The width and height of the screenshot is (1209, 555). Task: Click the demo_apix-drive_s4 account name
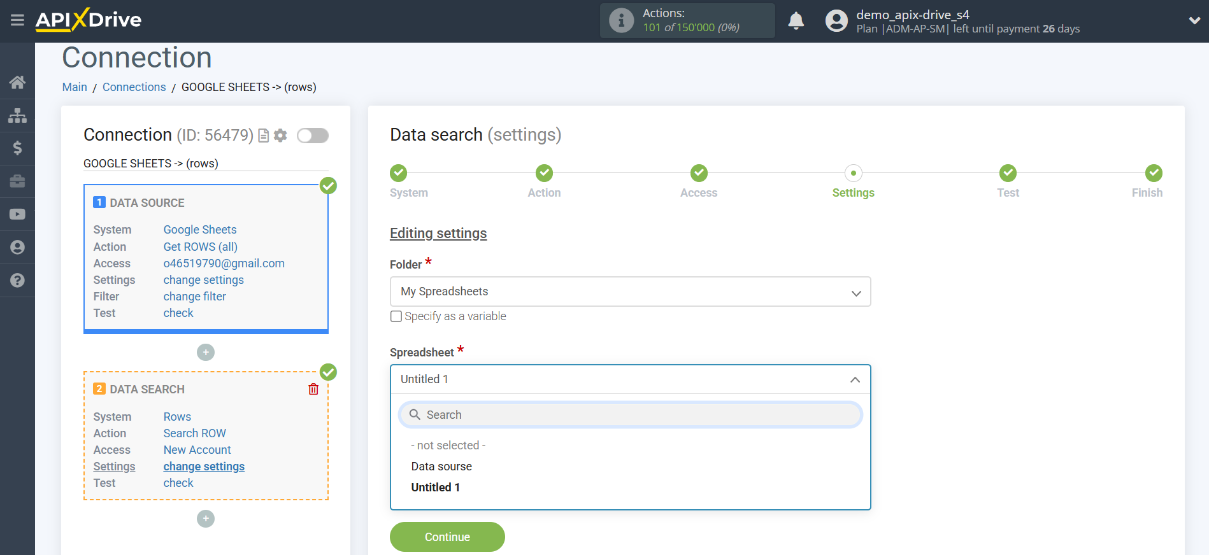click(913, 15)
